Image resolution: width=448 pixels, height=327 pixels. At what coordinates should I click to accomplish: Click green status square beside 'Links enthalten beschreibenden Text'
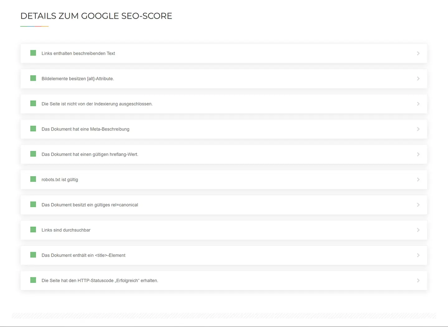[33, 53]
